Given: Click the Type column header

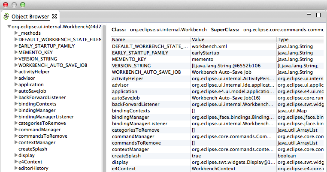Looking at the screenshot, I should (x=300, y=39).
